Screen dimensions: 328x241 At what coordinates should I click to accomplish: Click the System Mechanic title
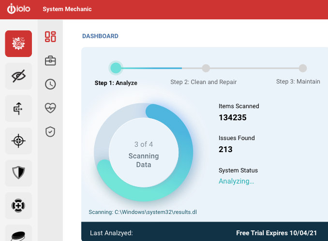(x=67, y=9)
